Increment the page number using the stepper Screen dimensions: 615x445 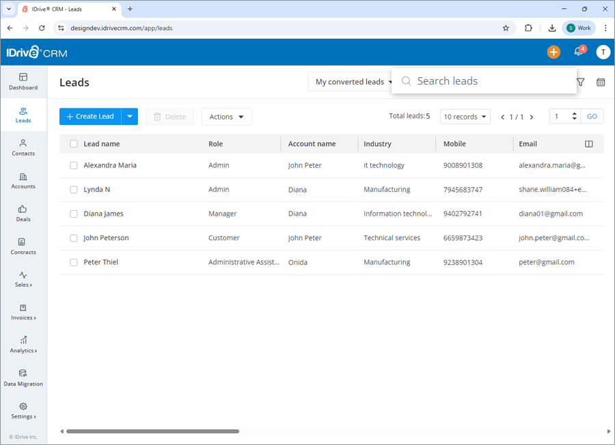click(574, 113)
